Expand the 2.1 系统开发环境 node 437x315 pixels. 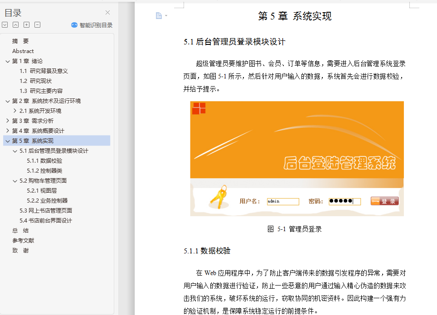click(x=15, y=111)
